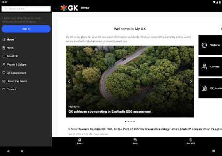Click the blue Sign In button
This screenshot has width=222, height=156.
[x=26, y=29]
